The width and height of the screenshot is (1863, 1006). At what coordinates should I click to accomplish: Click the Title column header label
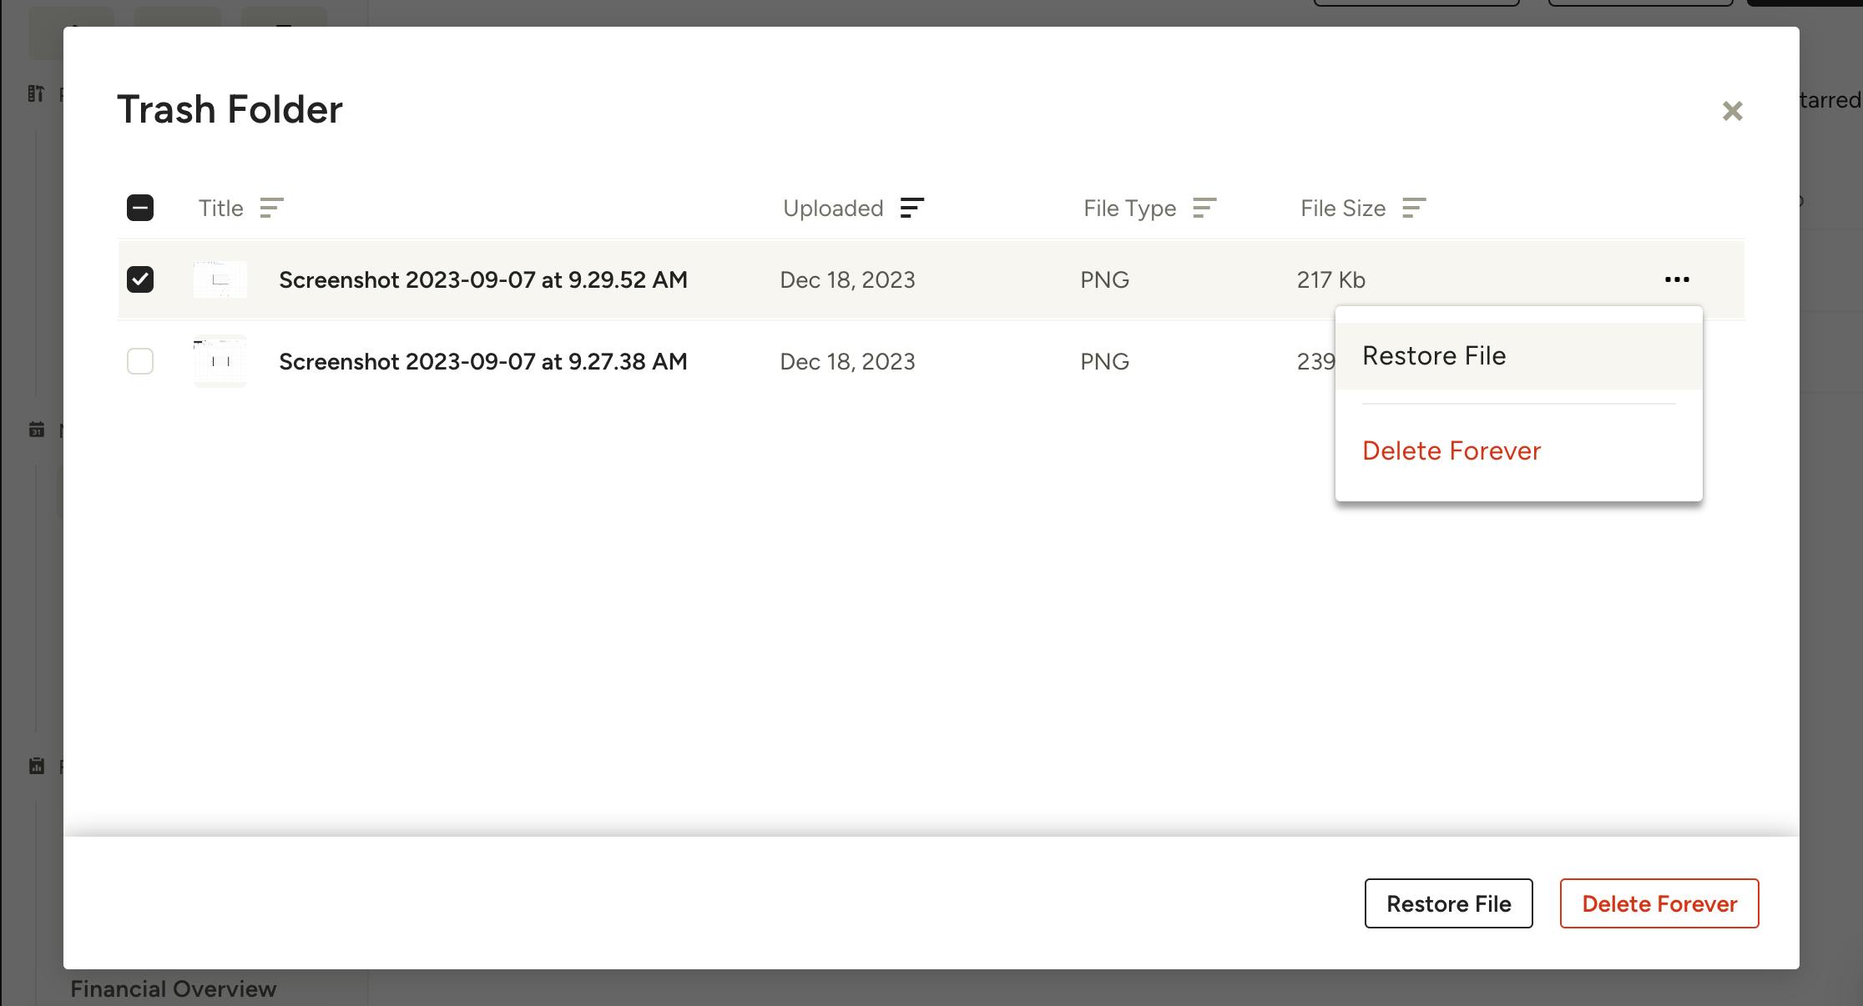click(220, 208)
